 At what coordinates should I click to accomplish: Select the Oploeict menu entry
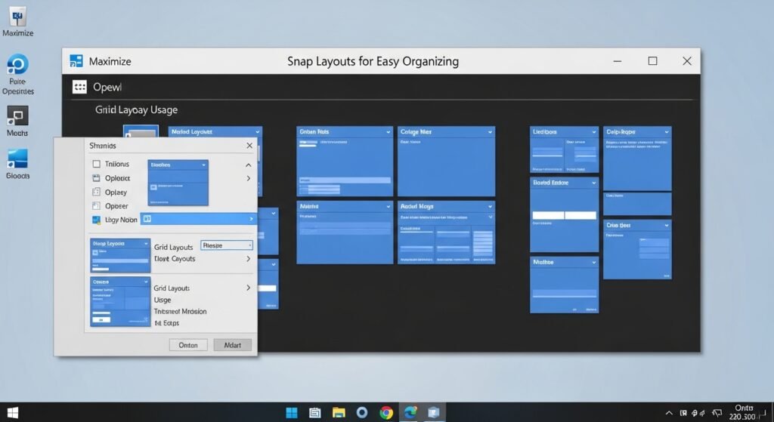coord(117,178)
